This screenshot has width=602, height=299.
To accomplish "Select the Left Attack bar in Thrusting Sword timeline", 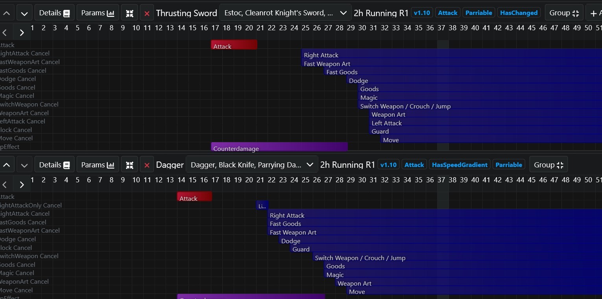I will (x=486, y=122).
